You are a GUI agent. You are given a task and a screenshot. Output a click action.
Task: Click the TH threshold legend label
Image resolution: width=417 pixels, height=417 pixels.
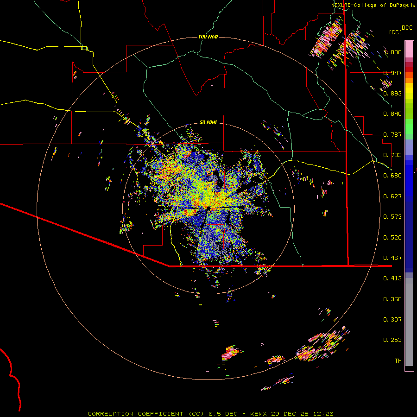point(398,361)
